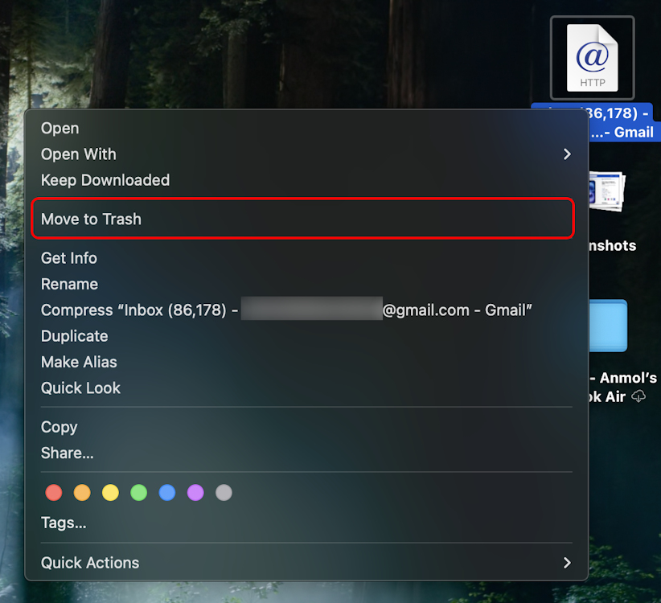Select Copy in the context menu

coord(306,427)
